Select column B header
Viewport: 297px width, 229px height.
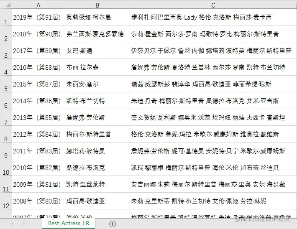(97, 5)
